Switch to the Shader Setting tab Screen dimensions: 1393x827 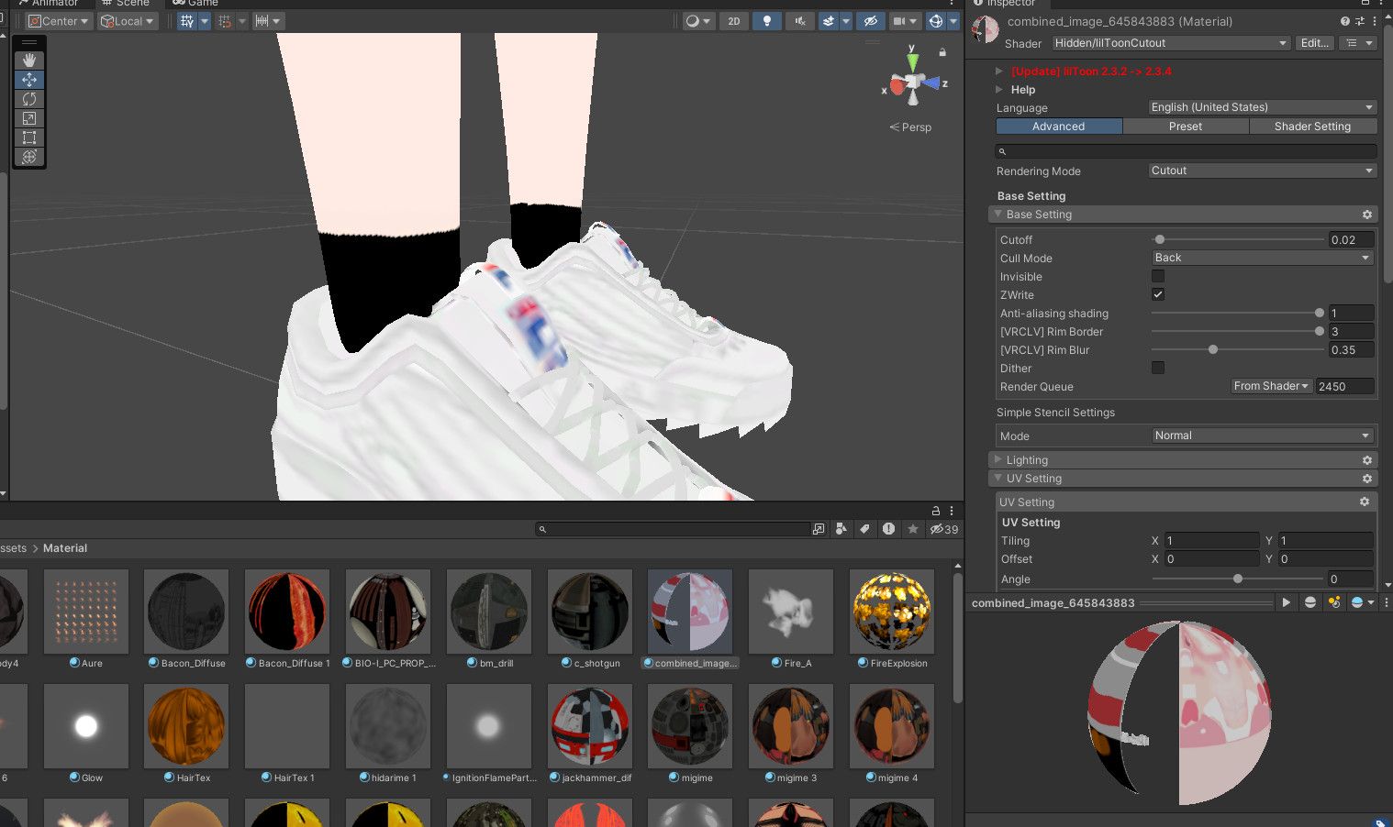(1313, 127)
